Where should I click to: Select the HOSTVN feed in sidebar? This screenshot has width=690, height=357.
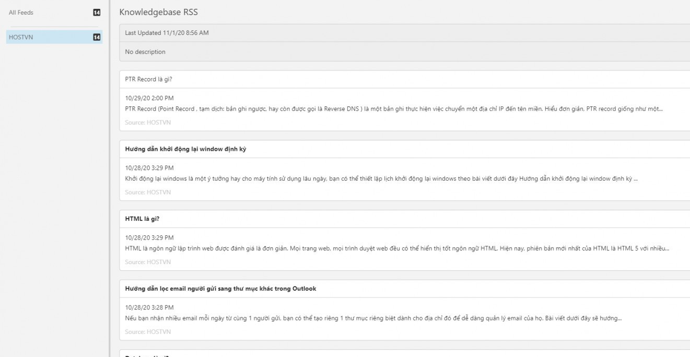click(x=21, y=37)
